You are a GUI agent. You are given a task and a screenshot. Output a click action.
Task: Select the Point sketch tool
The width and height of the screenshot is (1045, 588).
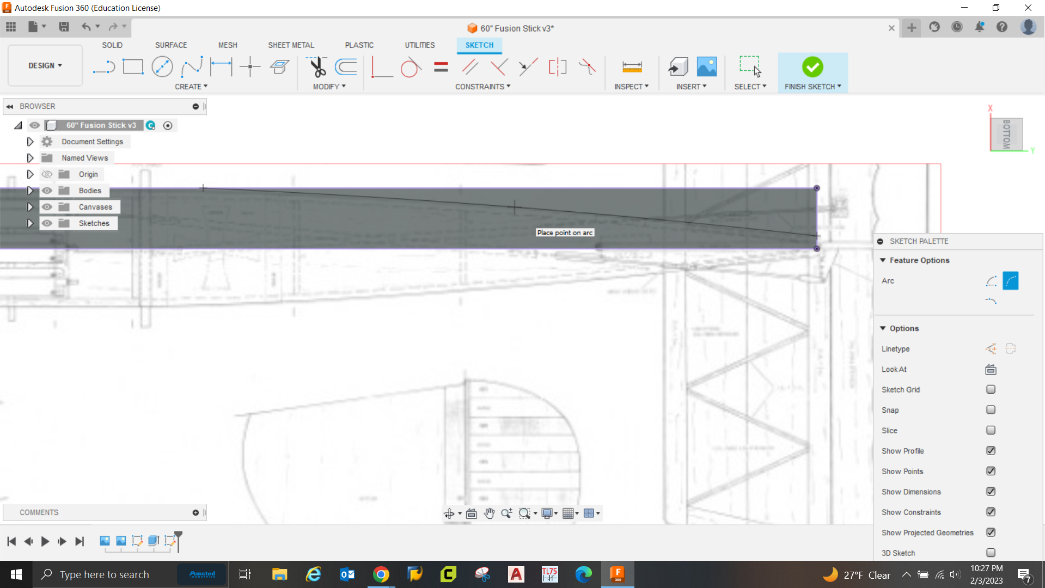pos(250,67)
